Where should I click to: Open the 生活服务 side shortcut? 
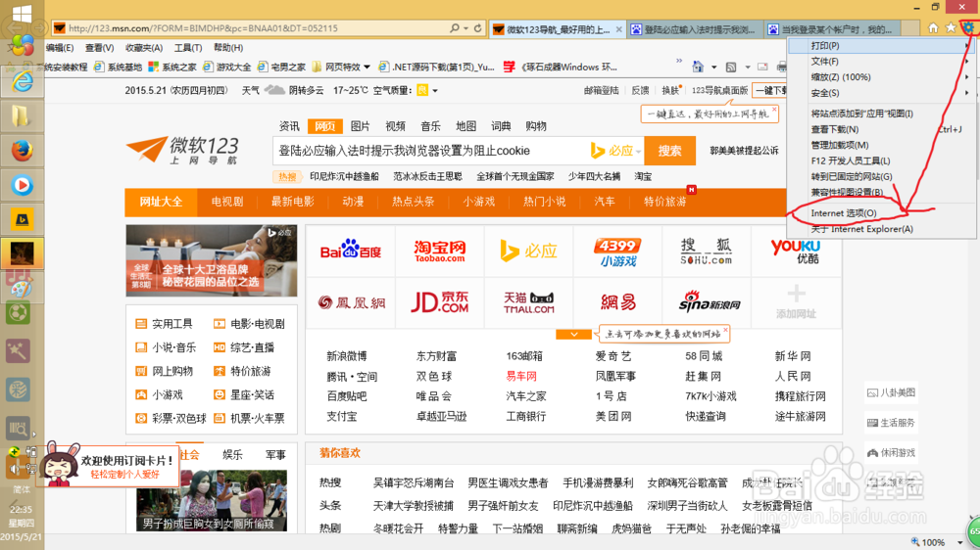coord(891,423)
